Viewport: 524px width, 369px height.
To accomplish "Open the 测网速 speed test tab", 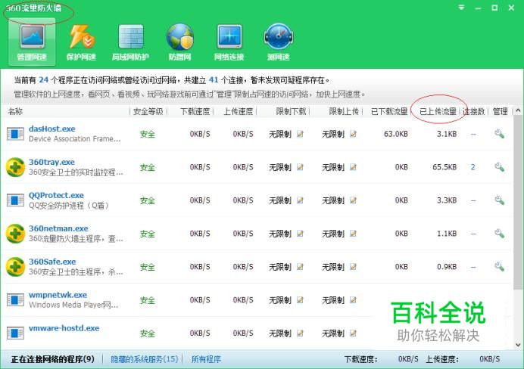I will [279, 42].
